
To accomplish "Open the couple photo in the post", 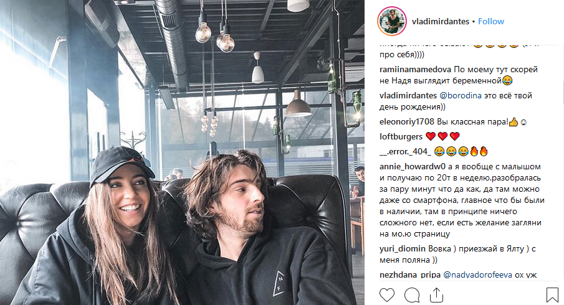I will [x=182, y=152].
